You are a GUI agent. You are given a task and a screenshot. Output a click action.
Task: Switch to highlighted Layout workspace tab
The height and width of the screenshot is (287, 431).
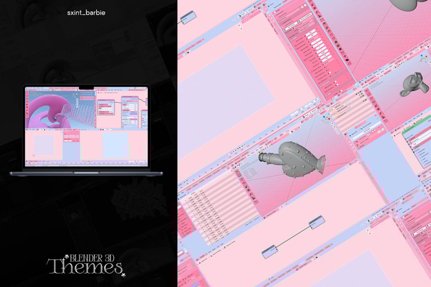point(386,66)
